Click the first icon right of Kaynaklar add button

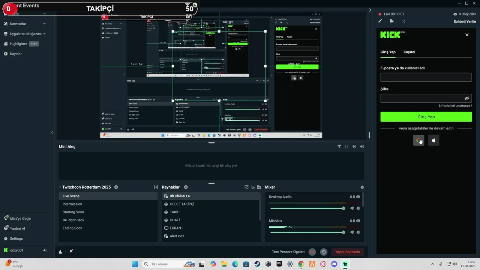tap(246, 187)
